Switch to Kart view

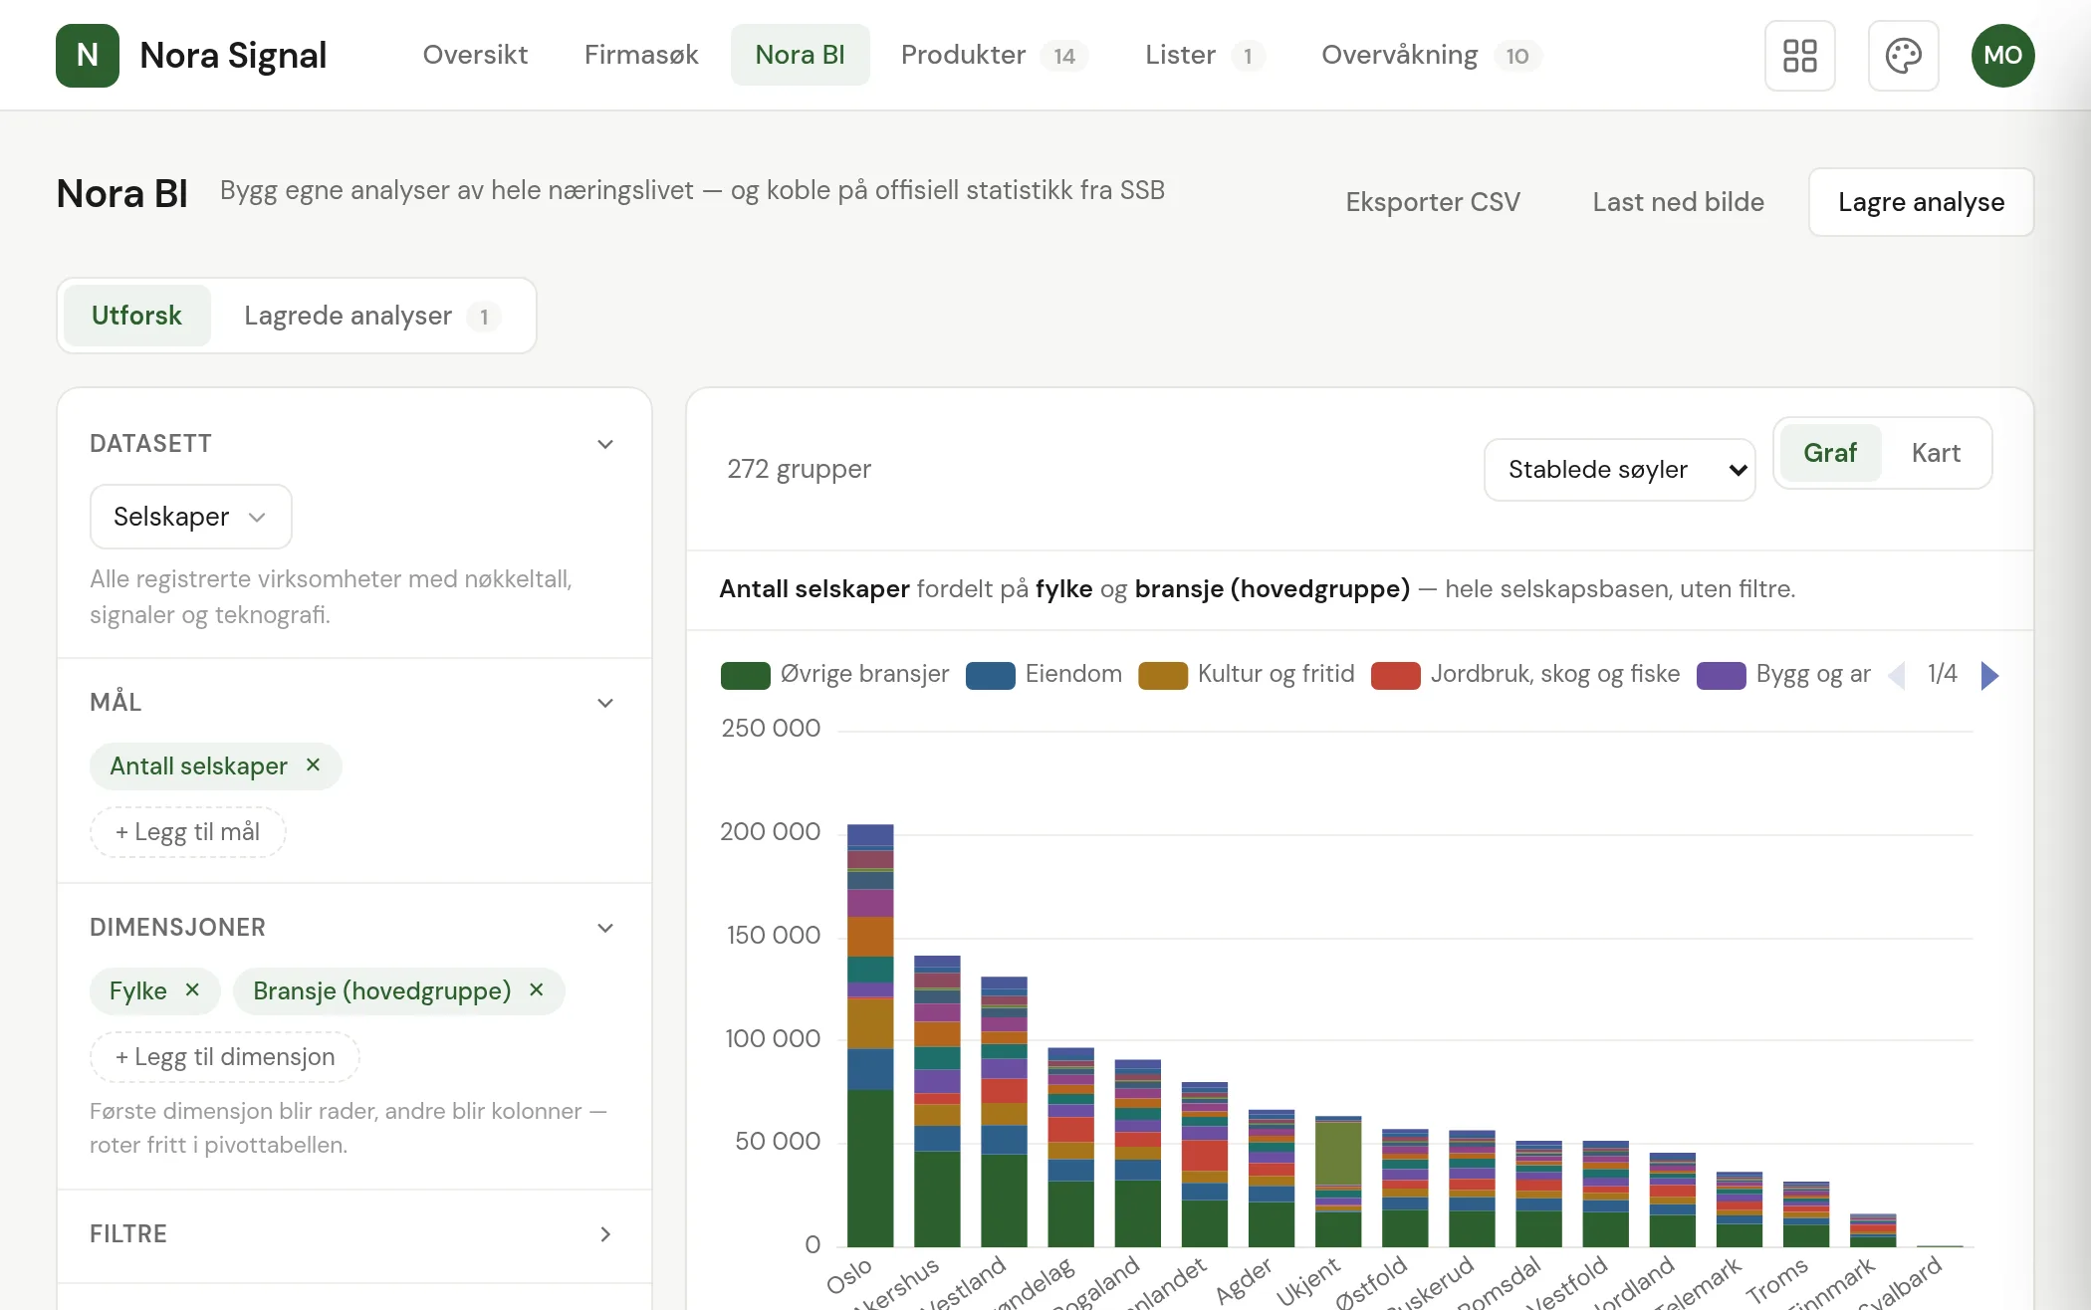tap(1936, 453)
